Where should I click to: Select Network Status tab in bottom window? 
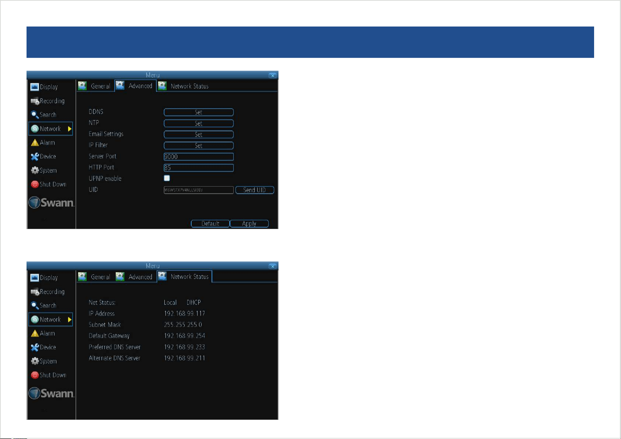[184, 277]
